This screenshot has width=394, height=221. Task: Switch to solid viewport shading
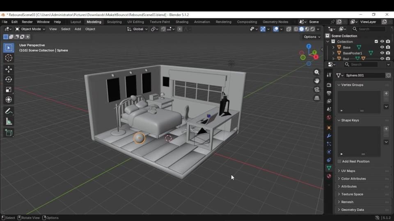[x=302, y=29]
